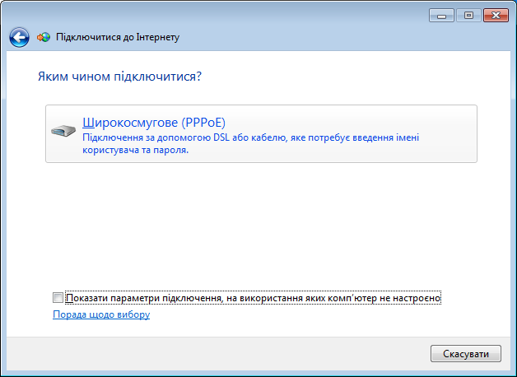Viewport: 517px width, 377px height.
Task: Click the Скасувати button
Action: 466,354
